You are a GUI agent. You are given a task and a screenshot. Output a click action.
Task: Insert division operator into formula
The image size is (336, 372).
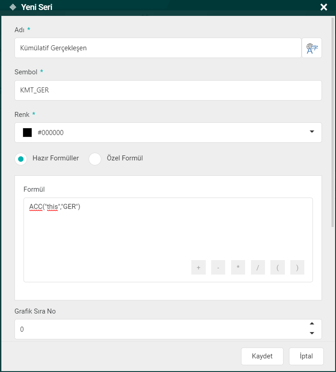coord(257,267)
